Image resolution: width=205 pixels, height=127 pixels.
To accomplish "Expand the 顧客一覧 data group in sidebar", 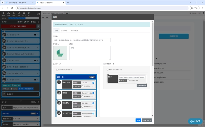I will coord(38,113).
